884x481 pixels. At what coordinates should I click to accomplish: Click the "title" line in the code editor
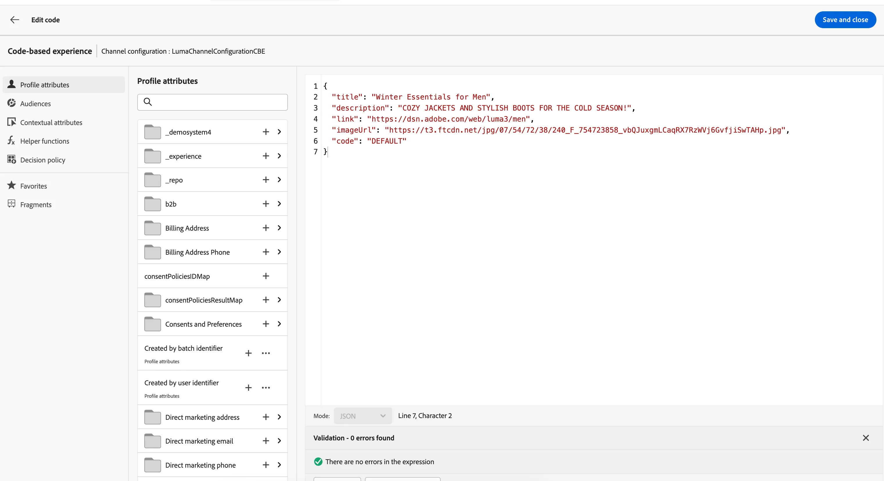pos(413,97)
